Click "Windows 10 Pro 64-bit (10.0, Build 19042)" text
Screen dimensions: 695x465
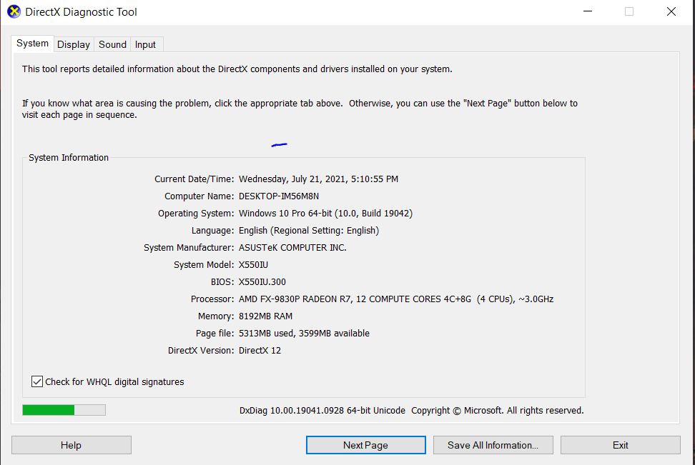326,213
